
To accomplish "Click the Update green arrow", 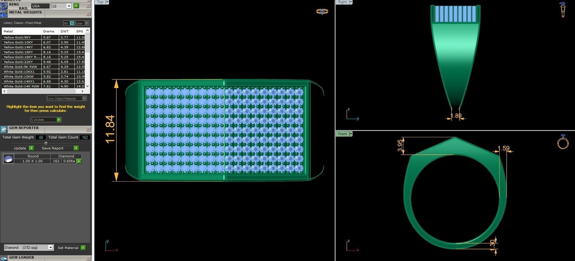I will tap(31, 148).
